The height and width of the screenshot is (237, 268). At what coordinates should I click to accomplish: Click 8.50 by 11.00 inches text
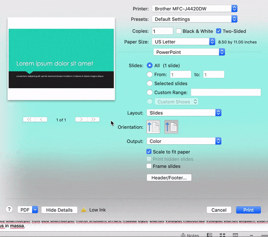tap(238, 42)
